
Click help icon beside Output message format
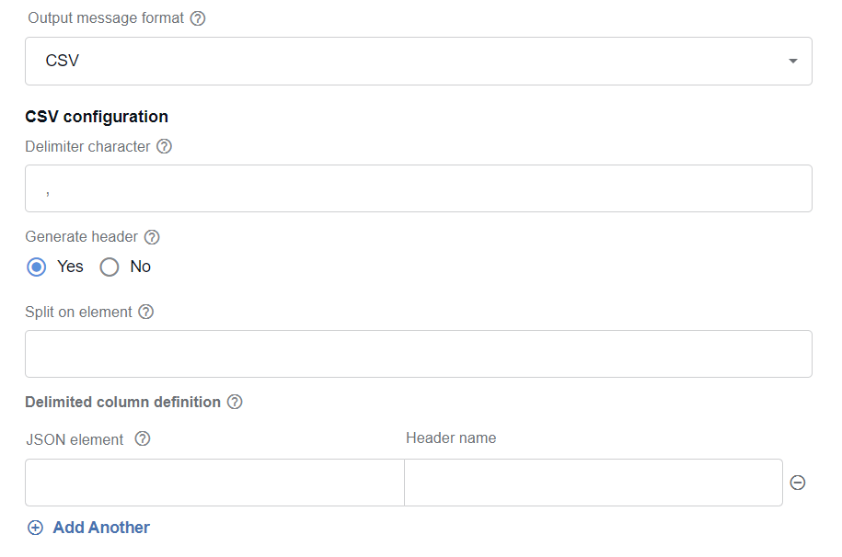[198, 18]
